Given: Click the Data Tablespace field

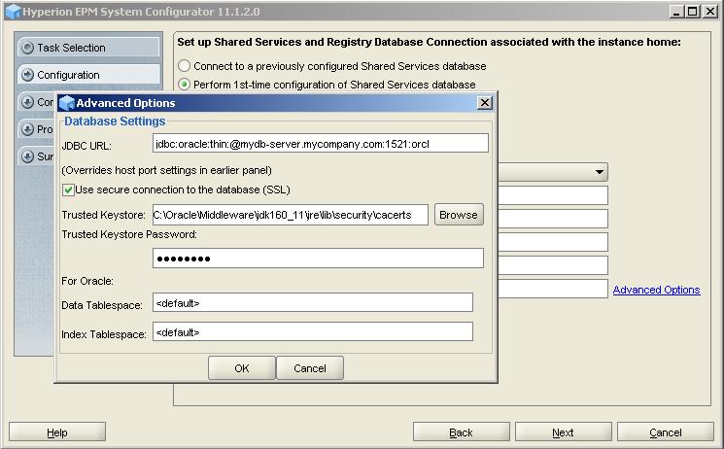Looking at the screenshot, I should 313,302.
